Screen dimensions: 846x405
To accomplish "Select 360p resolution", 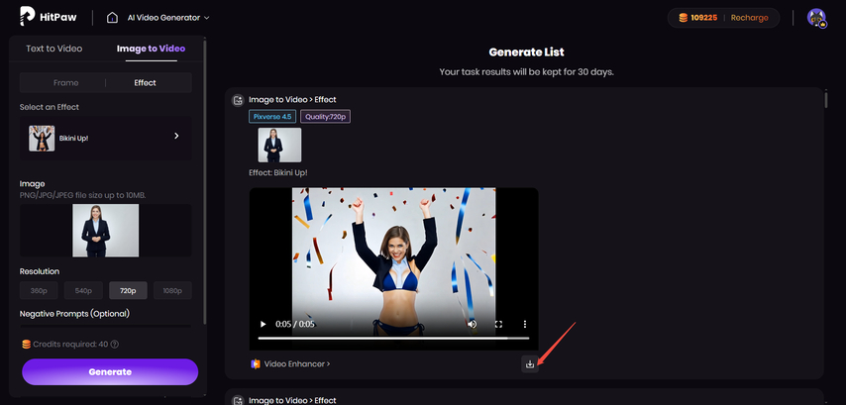I will click(39, 291).
